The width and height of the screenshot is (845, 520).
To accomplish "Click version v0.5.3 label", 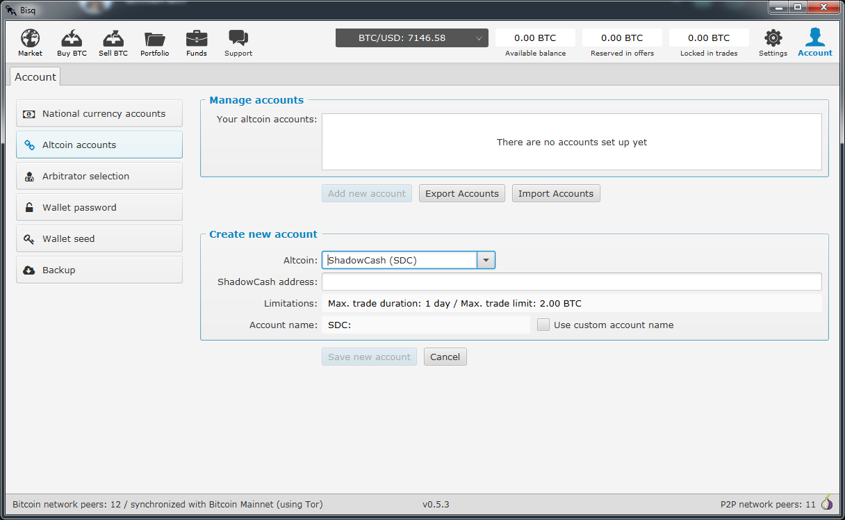I will coord(436,504).
